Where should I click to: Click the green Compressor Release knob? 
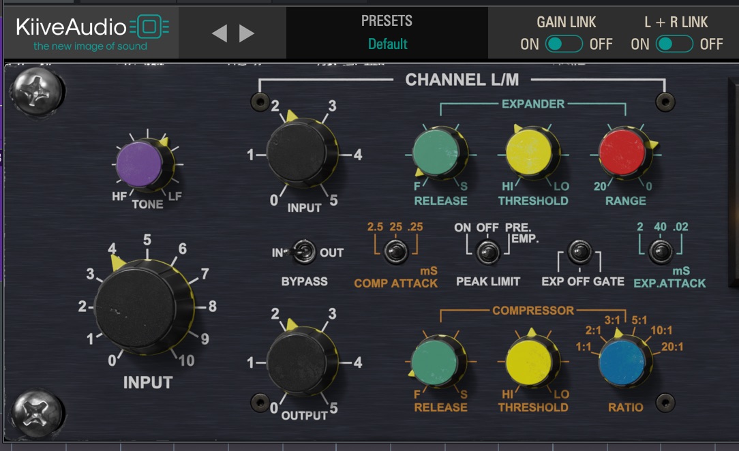click(436, 361)
